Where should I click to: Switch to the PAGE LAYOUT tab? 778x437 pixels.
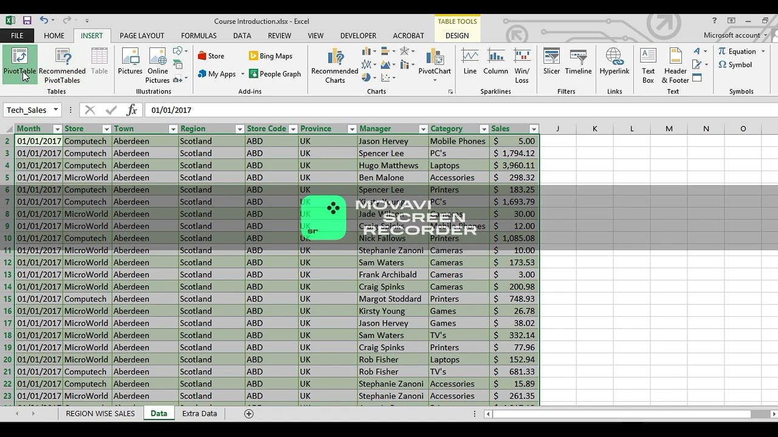(x=142, y=36)
